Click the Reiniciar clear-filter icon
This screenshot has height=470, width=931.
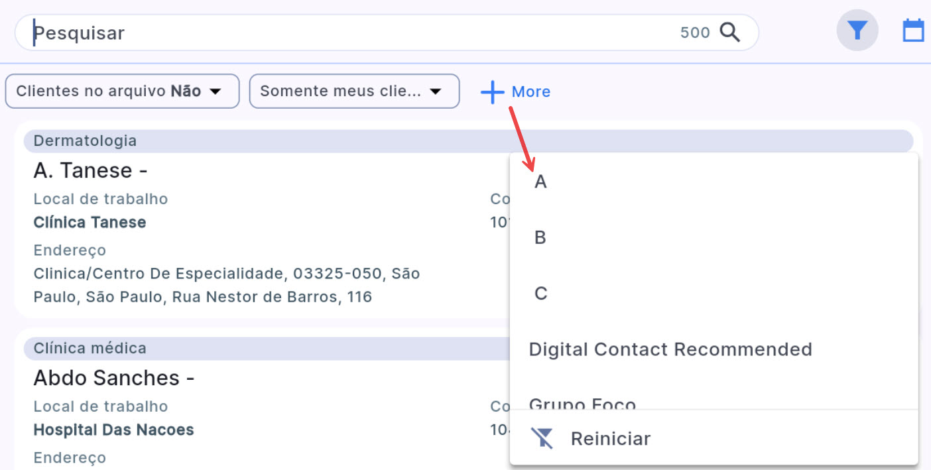[542, 438]
